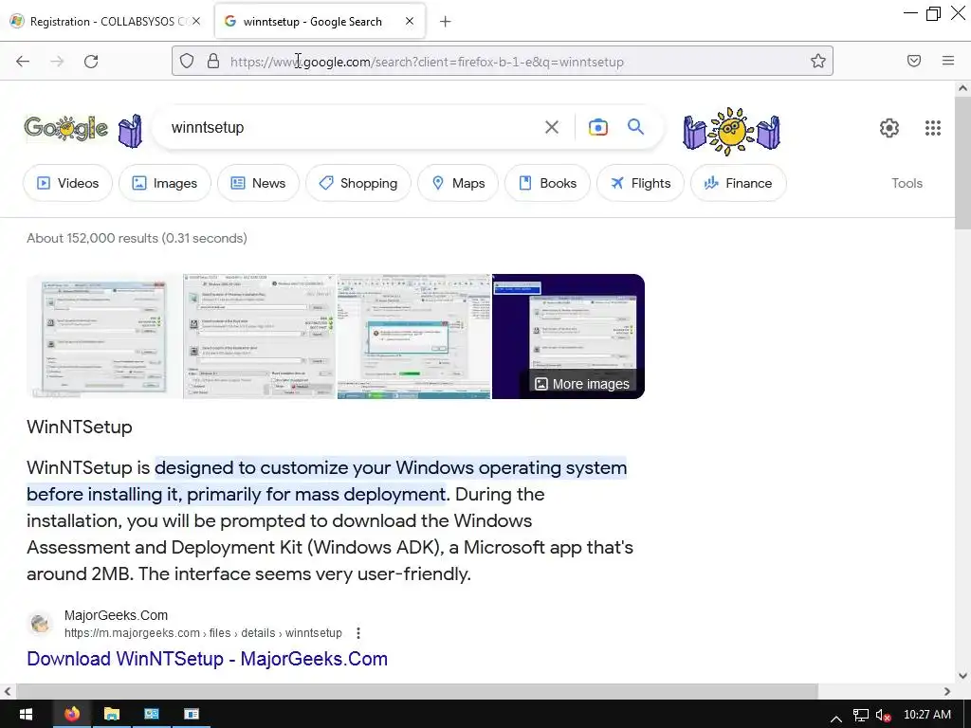
Task: Click the vertical scrollbar thumb
Action: click(962, 163)
